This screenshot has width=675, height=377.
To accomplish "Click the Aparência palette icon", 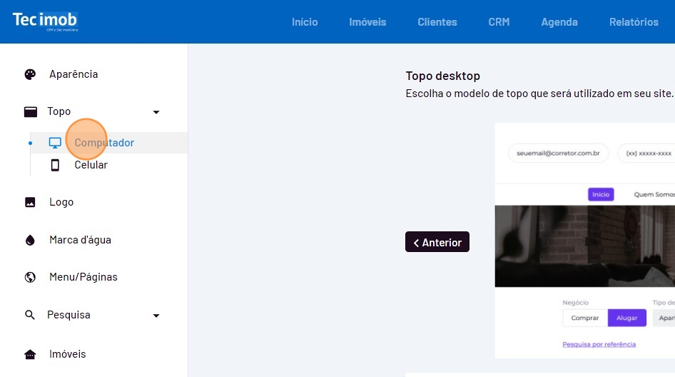I will pos(30,74).
